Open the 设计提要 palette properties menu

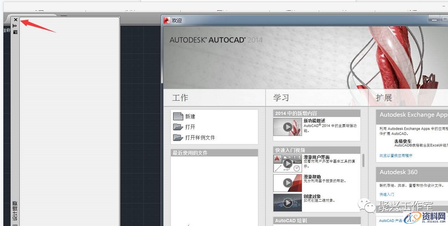[x=15, y=31]
